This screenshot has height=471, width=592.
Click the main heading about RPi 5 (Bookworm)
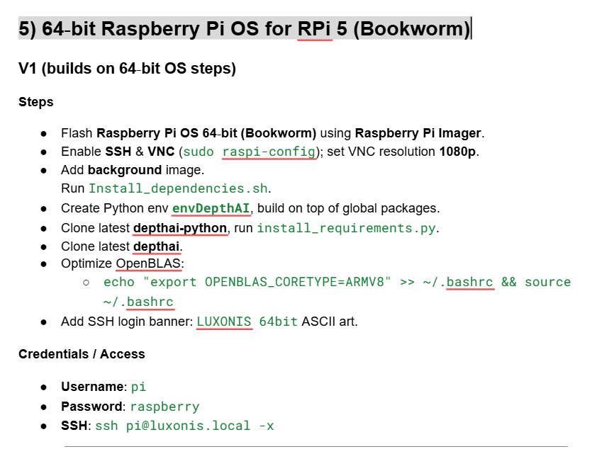point(245,29)
